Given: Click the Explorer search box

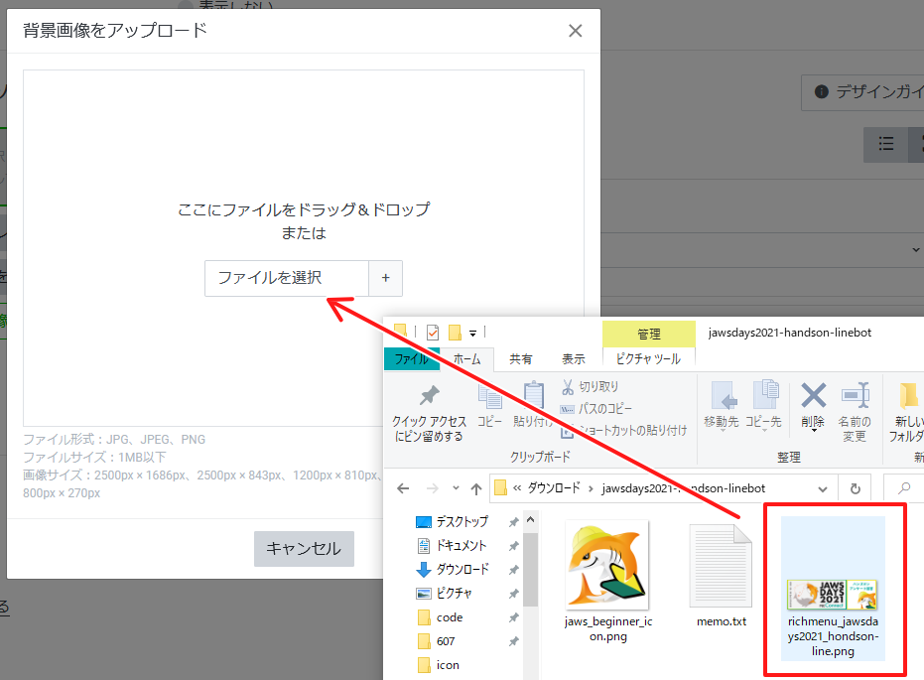Looking at the screenshot, I should pyautogui.click(x=903, y=488).
